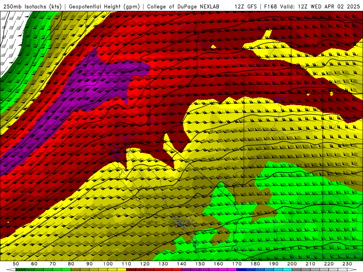Click the '10440' height contour label

[x=300, y=68]
